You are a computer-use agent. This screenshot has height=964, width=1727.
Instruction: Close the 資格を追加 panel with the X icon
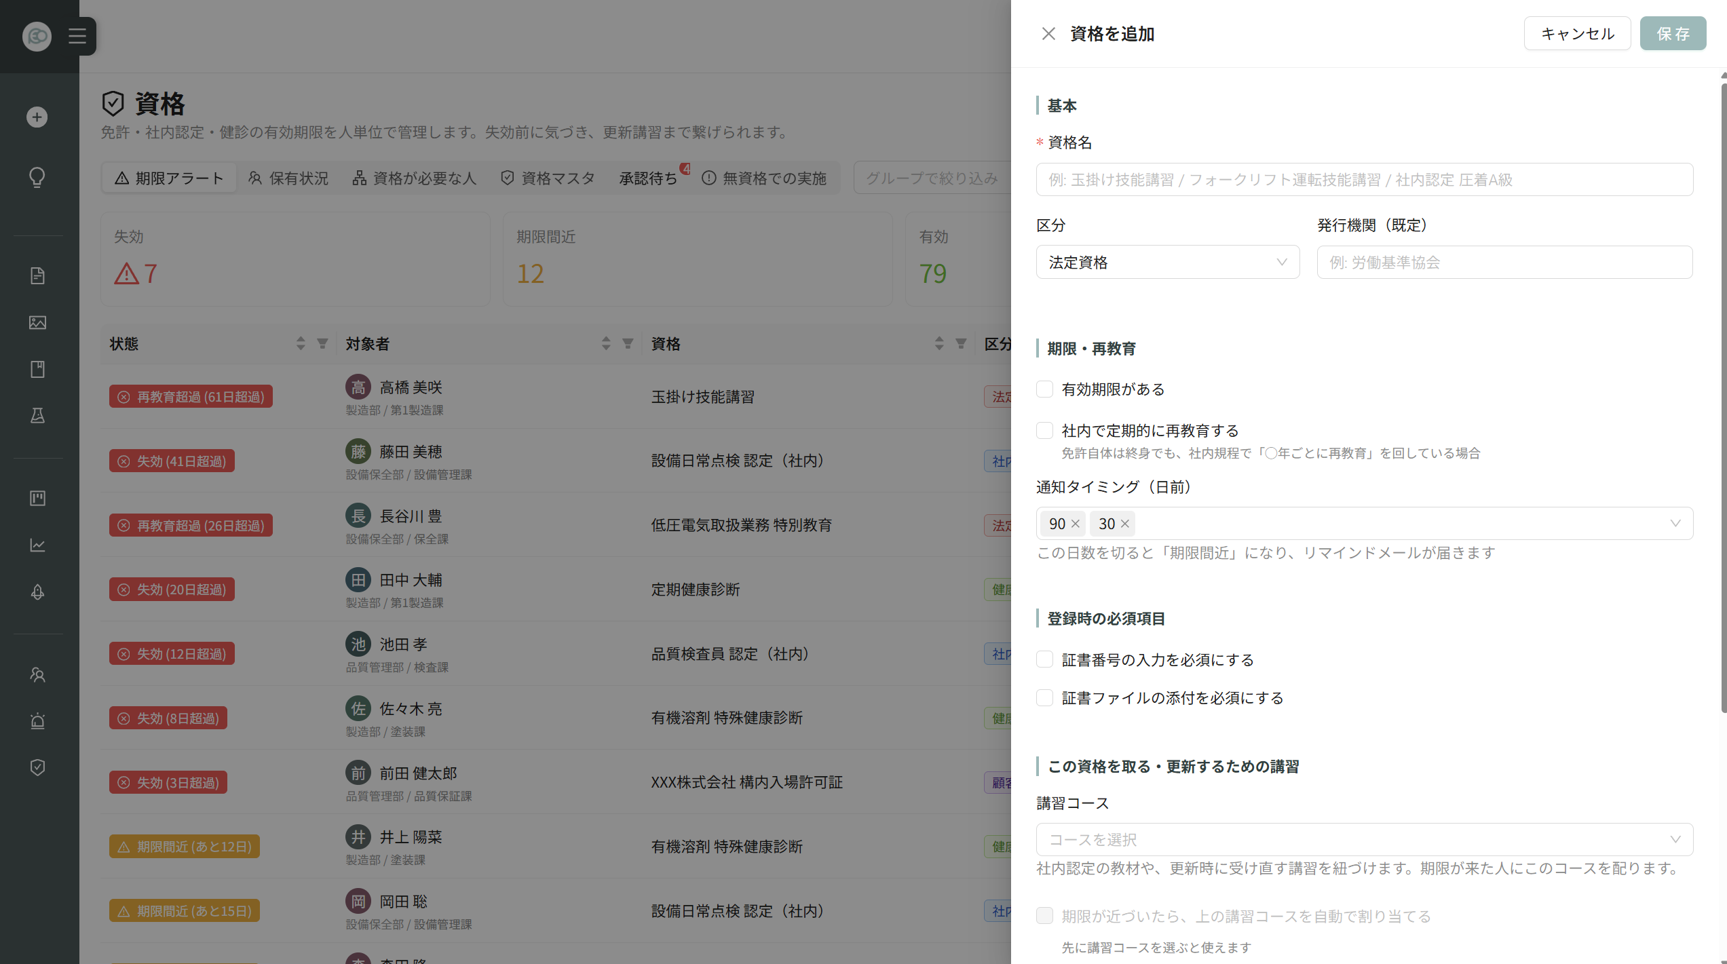point(1048,34)
